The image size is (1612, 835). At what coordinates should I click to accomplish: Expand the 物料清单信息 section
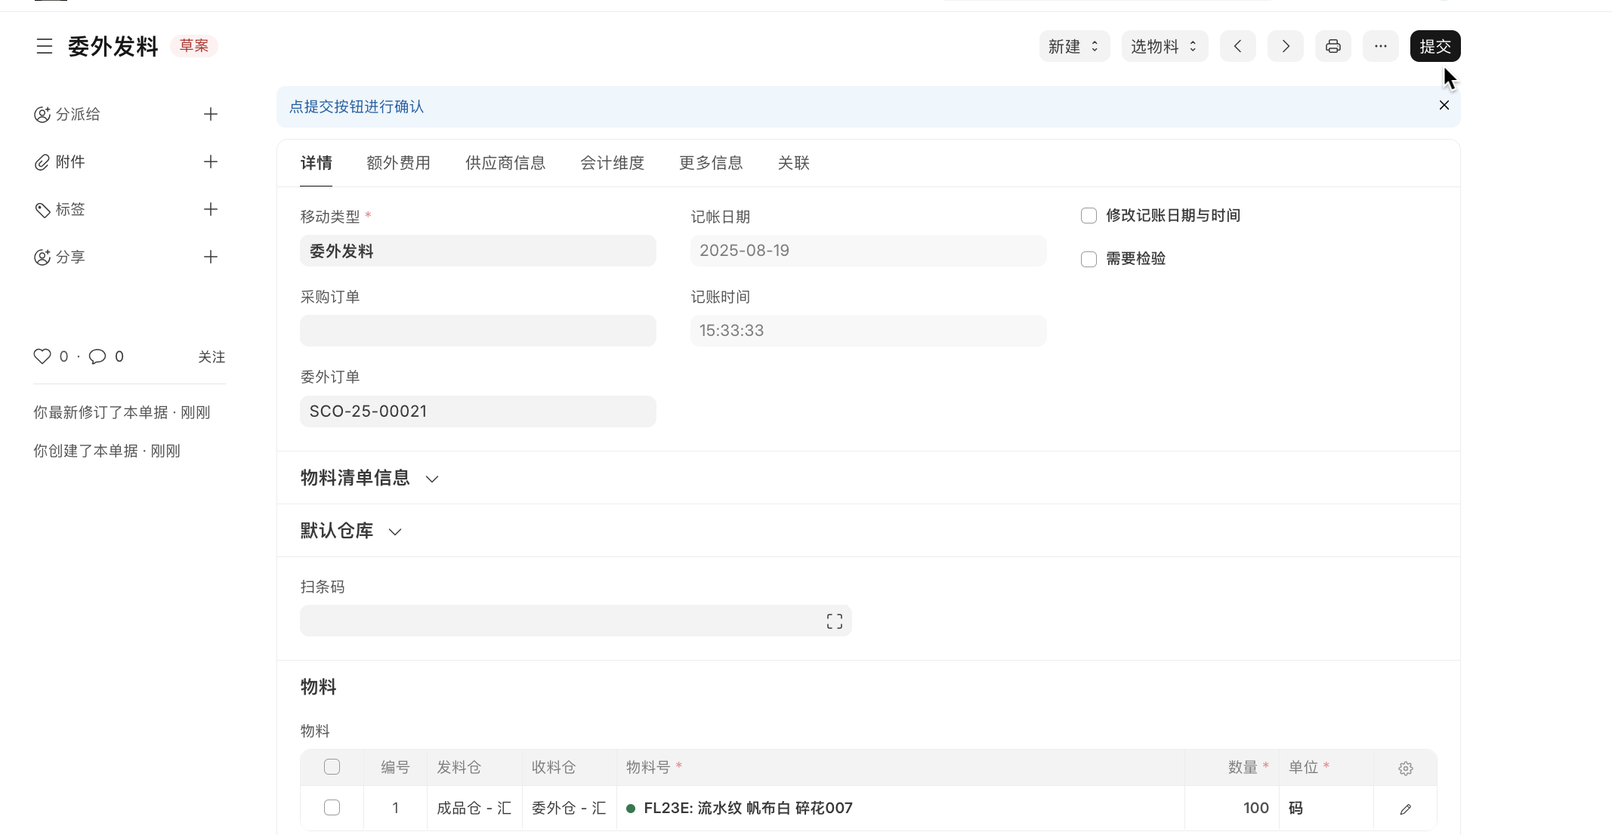369,478
